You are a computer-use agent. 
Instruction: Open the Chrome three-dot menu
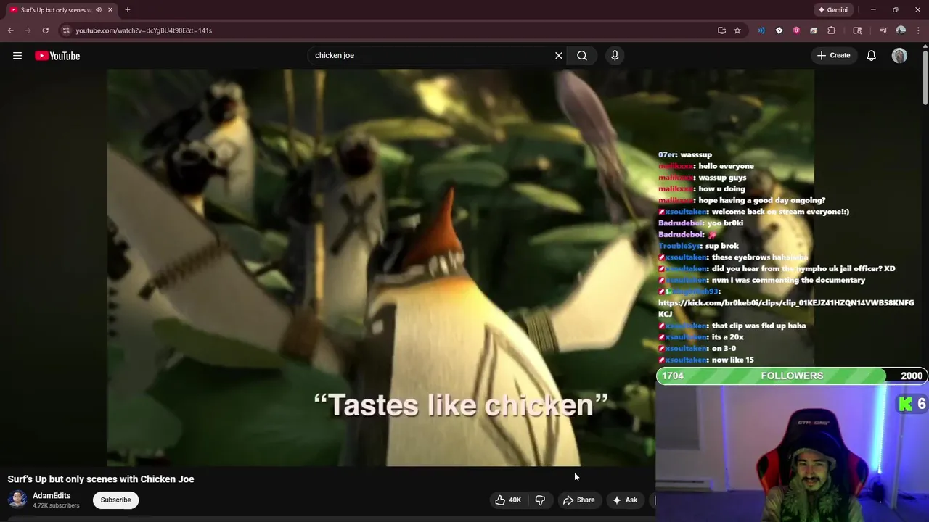[917, 30]
